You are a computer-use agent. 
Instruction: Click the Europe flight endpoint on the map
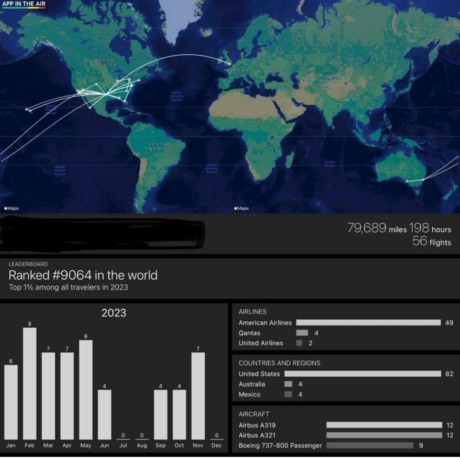tap(230, 63)
